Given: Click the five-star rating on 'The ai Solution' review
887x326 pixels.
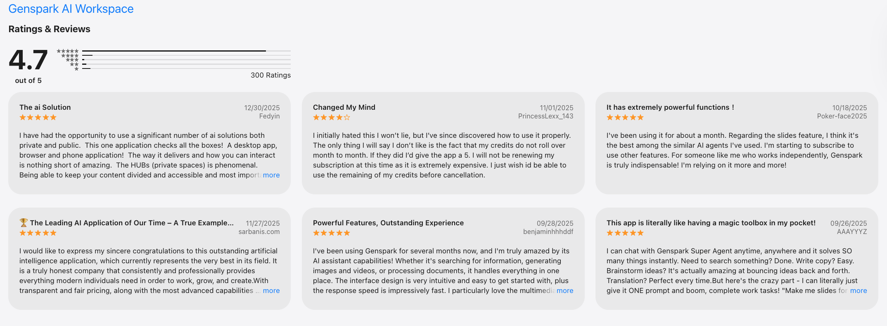Looking at the screenshot, I should [x=38, y=118].
